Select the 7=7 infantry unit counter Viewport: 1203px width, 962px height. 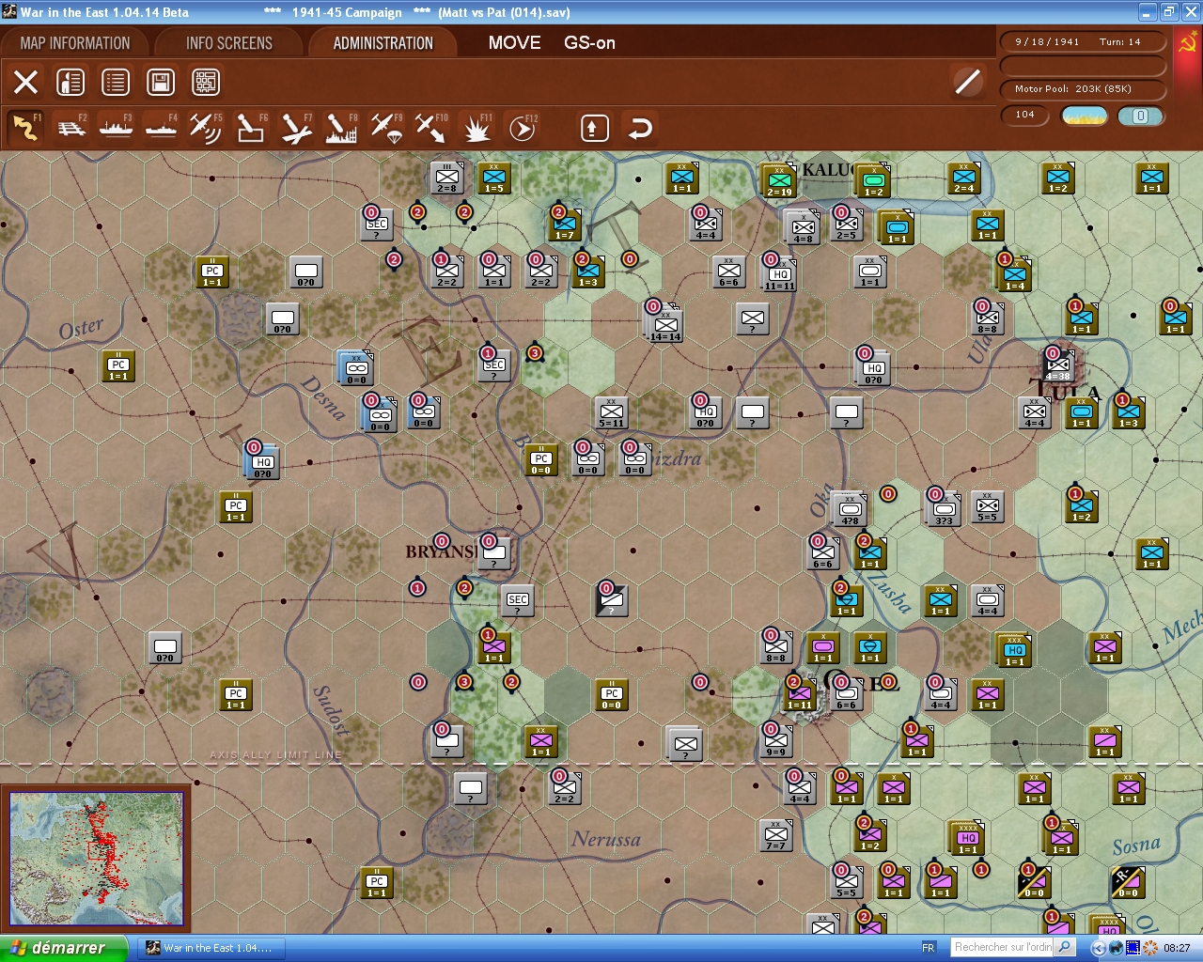click(x=776, y=836)
